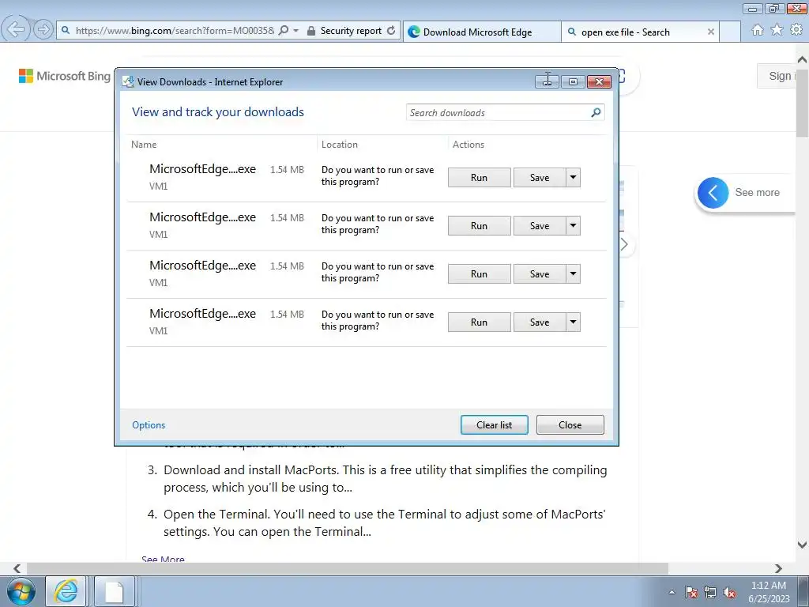Image resolution: width=809 pixels, height=607 pixels.
Task: Go forward with the browser Forward arrow
Action: coord(43,30)
